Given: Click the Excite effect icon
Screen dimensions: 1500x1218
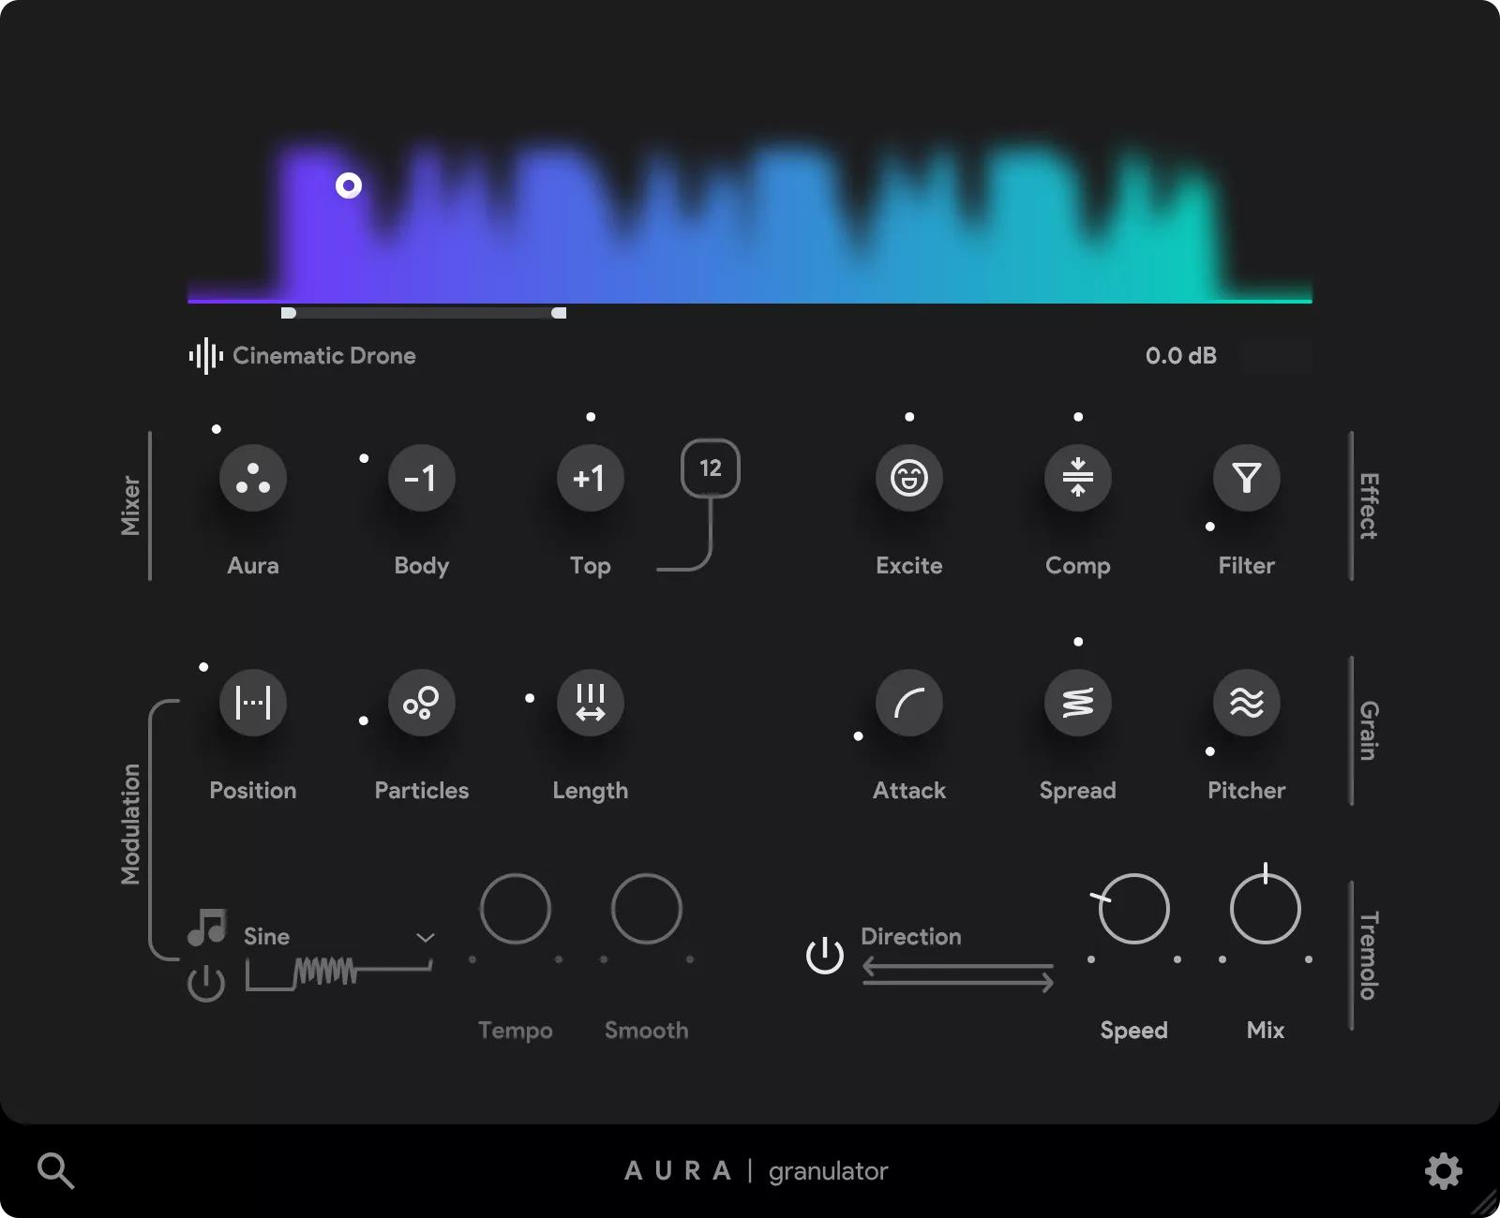Looking at the screenshot, I should [x=908, y=477].
